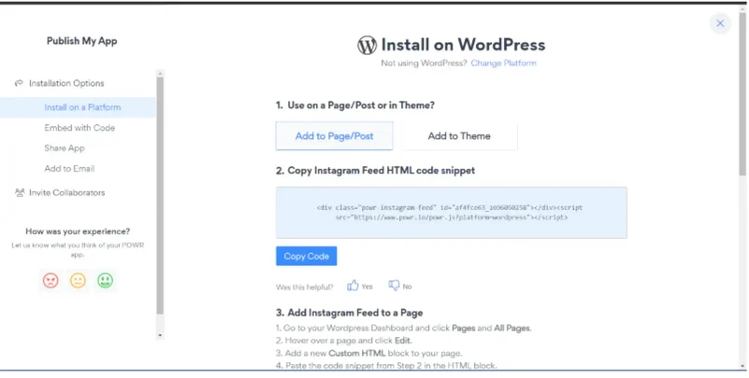The height and width of the screenshot is (378, 749).
Task: Click the Change Platform link
Action: point(503,63)
